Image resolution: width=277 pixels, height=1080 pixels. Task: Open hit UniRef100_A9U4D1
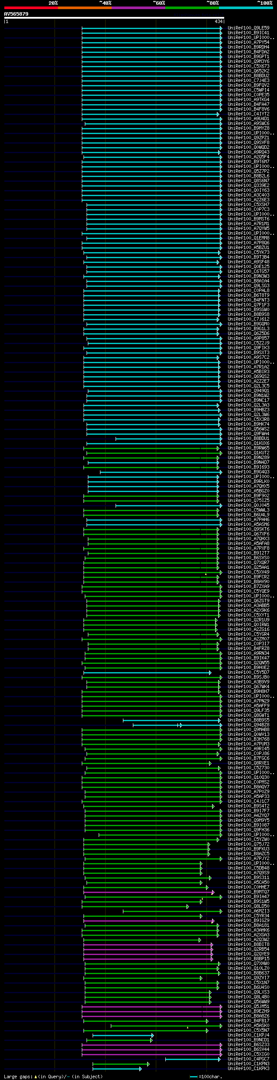248,118
